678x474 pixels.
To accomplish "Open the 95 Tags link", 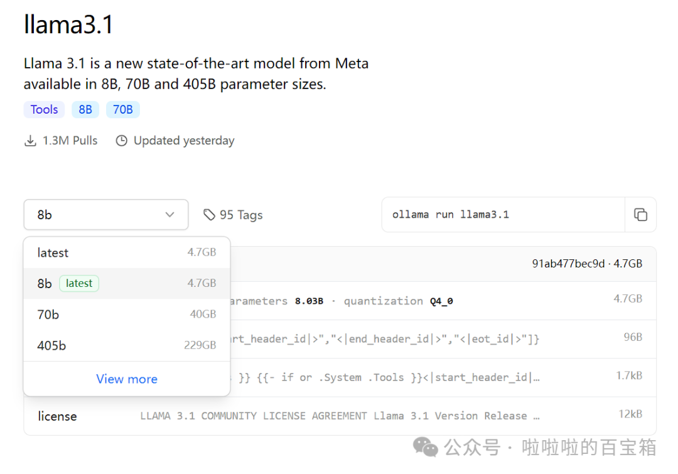I will click(241, 215).
